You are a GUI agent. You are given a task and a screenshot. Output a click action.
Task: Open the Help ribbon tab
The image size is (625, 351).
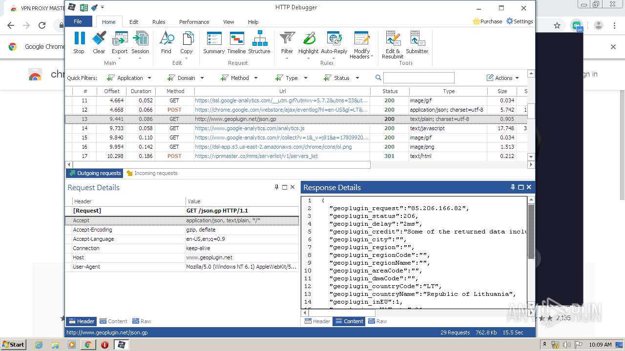point(253,22)
